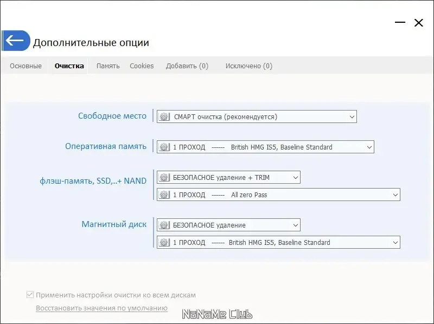
Task: Click the gear icon beside Магнитный диск БЕЗОПАСНОЕ удаление
Action: [x=164, y=224]
